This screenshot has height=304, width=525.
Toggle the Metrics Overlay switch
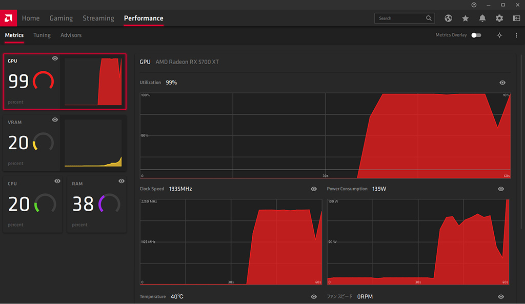point(476,35)
